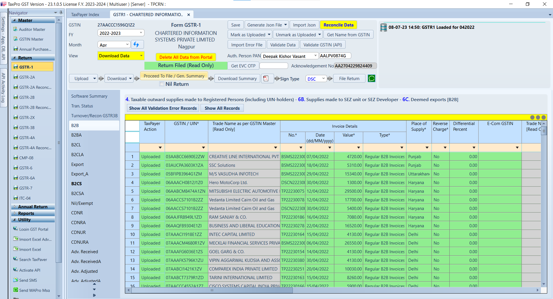Click Proceed To File / Gen. Summary
The height and width of the screenshot is (299, 553).
[174, 76]
